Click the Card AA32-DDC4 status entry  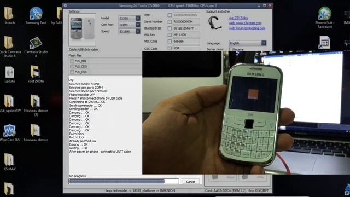(x=225, y=191)
